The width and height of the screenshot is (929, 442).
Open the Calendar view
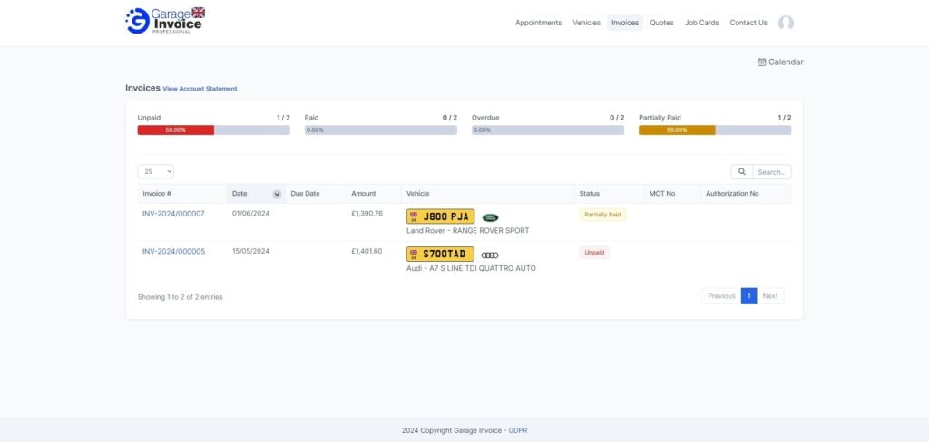[780, 62]
